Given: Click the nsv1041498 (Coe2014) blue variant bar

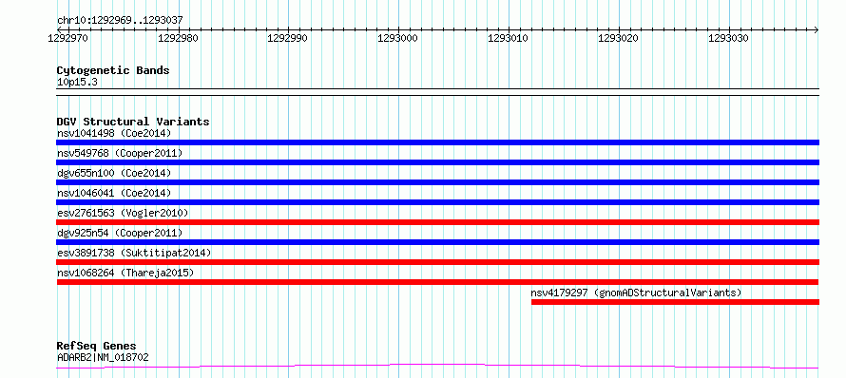Looking at the screenshot, I should (x=437, y=142).
